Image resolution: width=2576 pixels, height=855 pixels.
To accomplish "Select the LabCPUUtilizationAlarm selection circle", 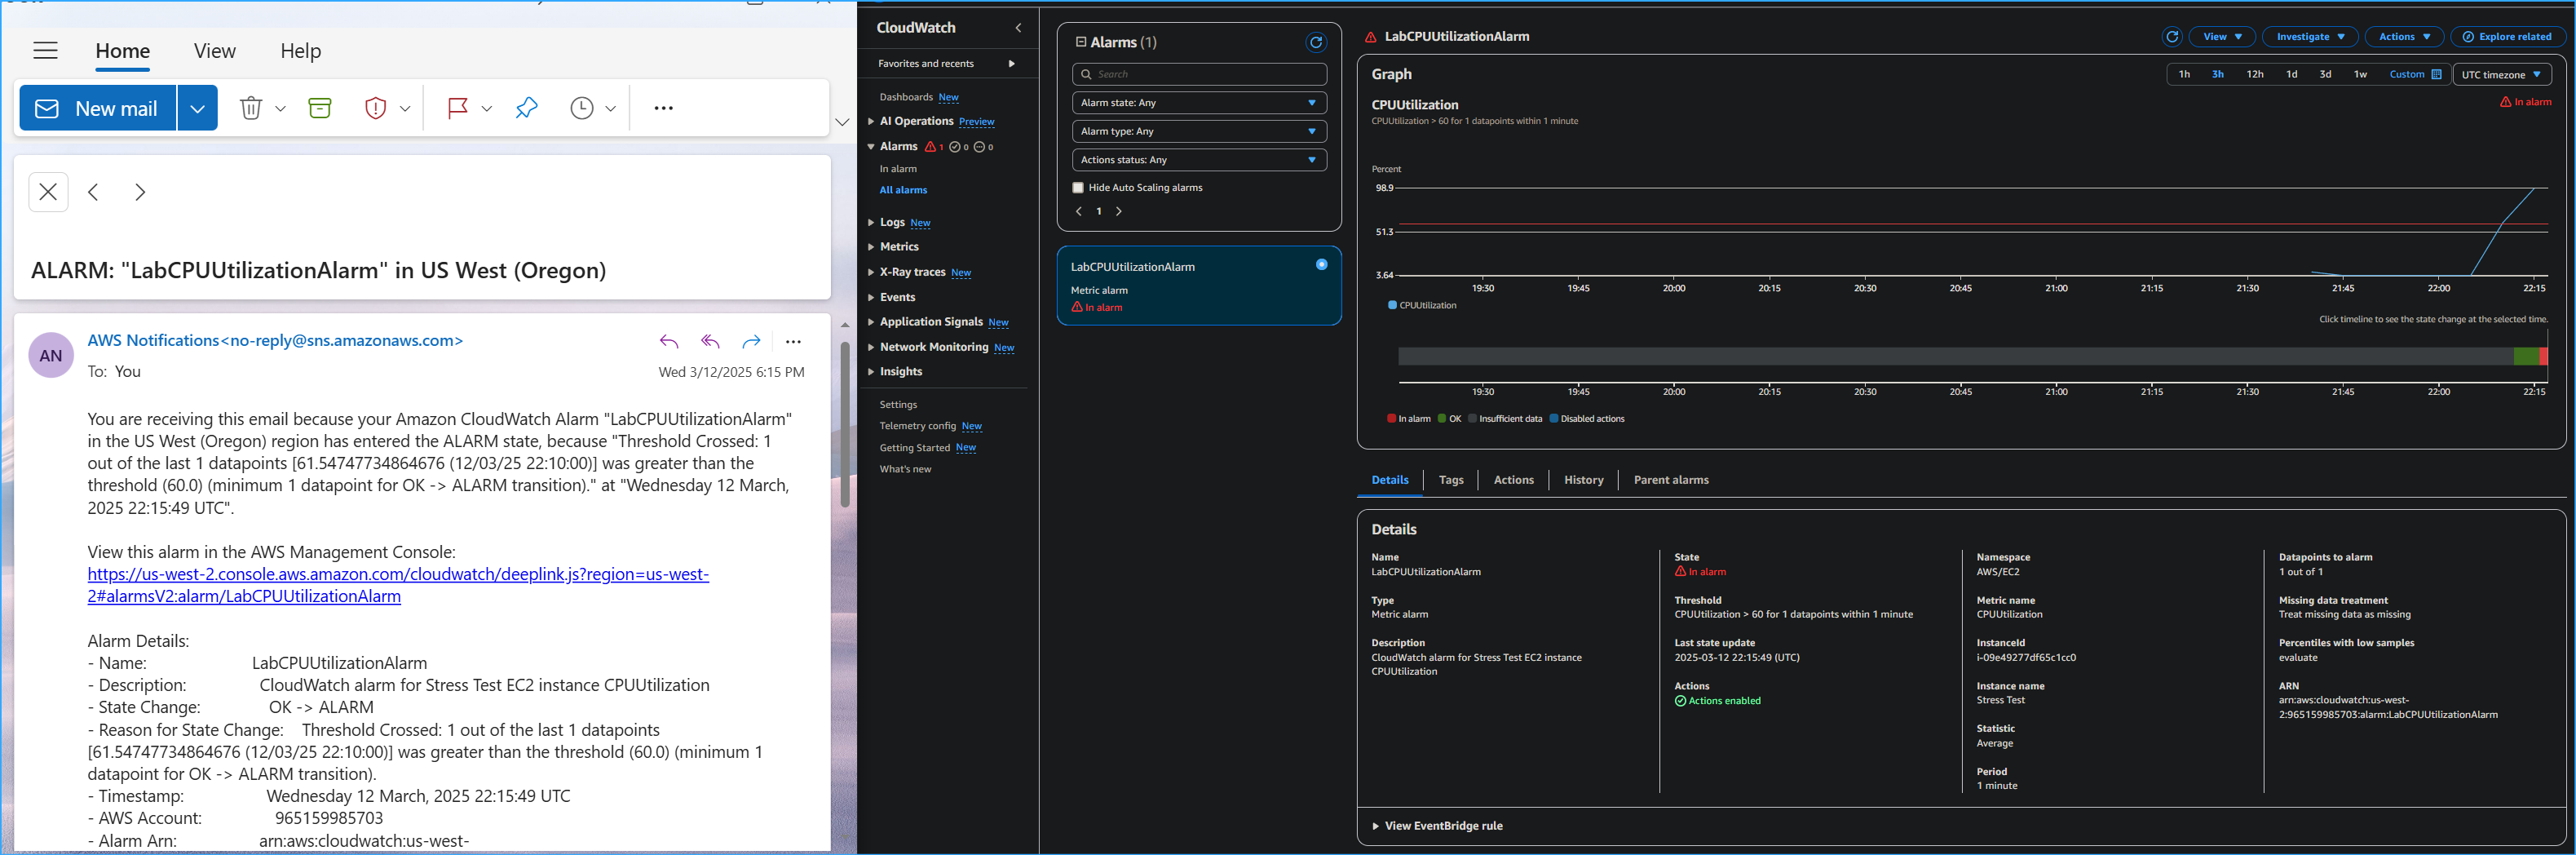I will 1321,264.
